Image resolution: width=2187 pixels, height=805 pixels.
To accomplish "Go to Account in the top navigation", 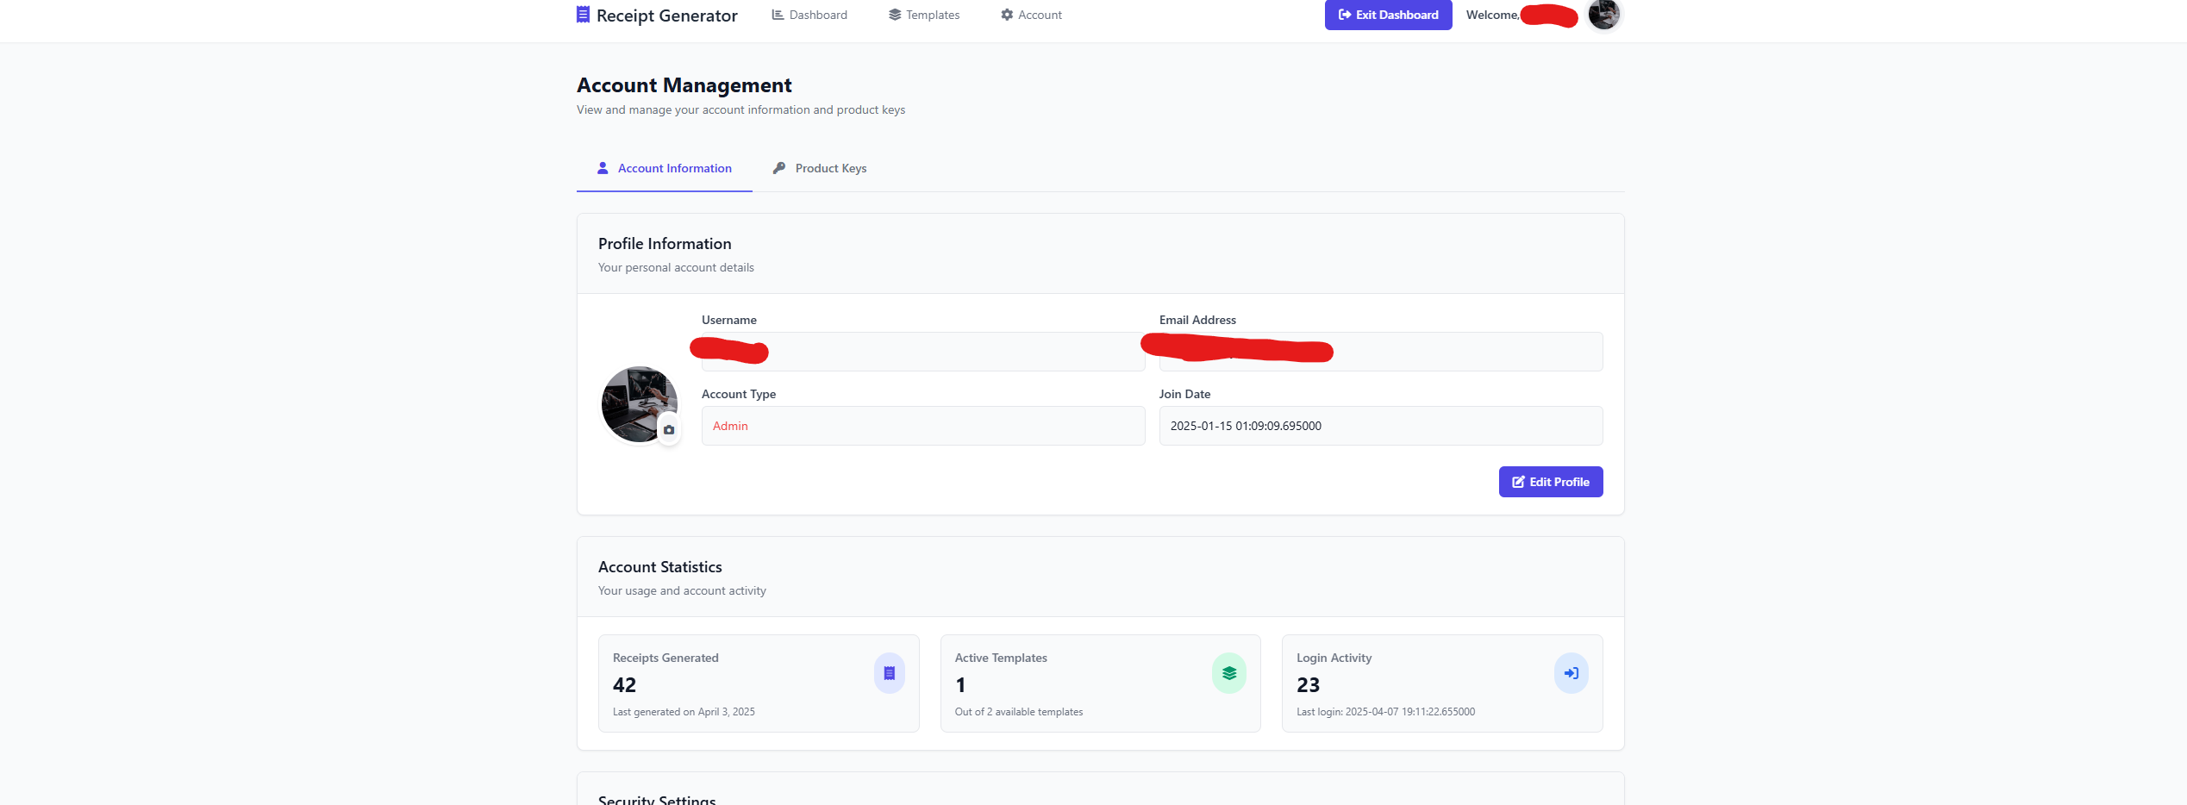I will click(1031, 15).
